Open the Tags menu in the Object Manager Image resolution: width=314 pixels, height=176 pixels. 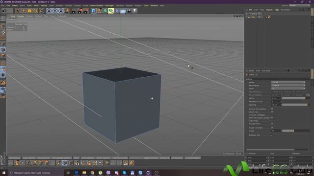tap(277, 10)
